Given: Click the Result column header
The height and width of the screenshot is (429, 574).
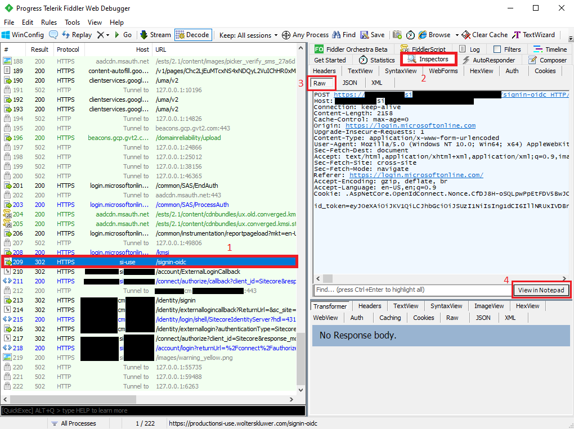Looking at the screenshot, I should 39,49.
